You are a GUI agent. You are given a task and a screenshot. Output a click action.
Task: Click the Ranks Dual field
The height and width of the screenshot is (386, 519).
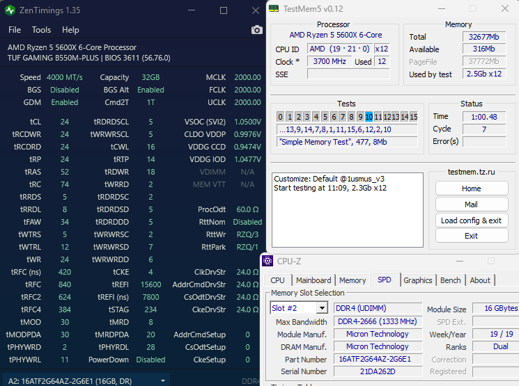point(495,346)
